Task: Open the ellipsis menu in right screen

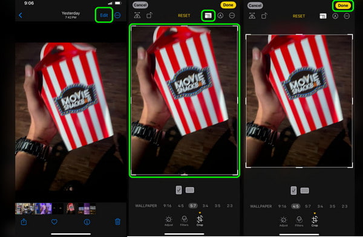Action: [x=347, y=16]
